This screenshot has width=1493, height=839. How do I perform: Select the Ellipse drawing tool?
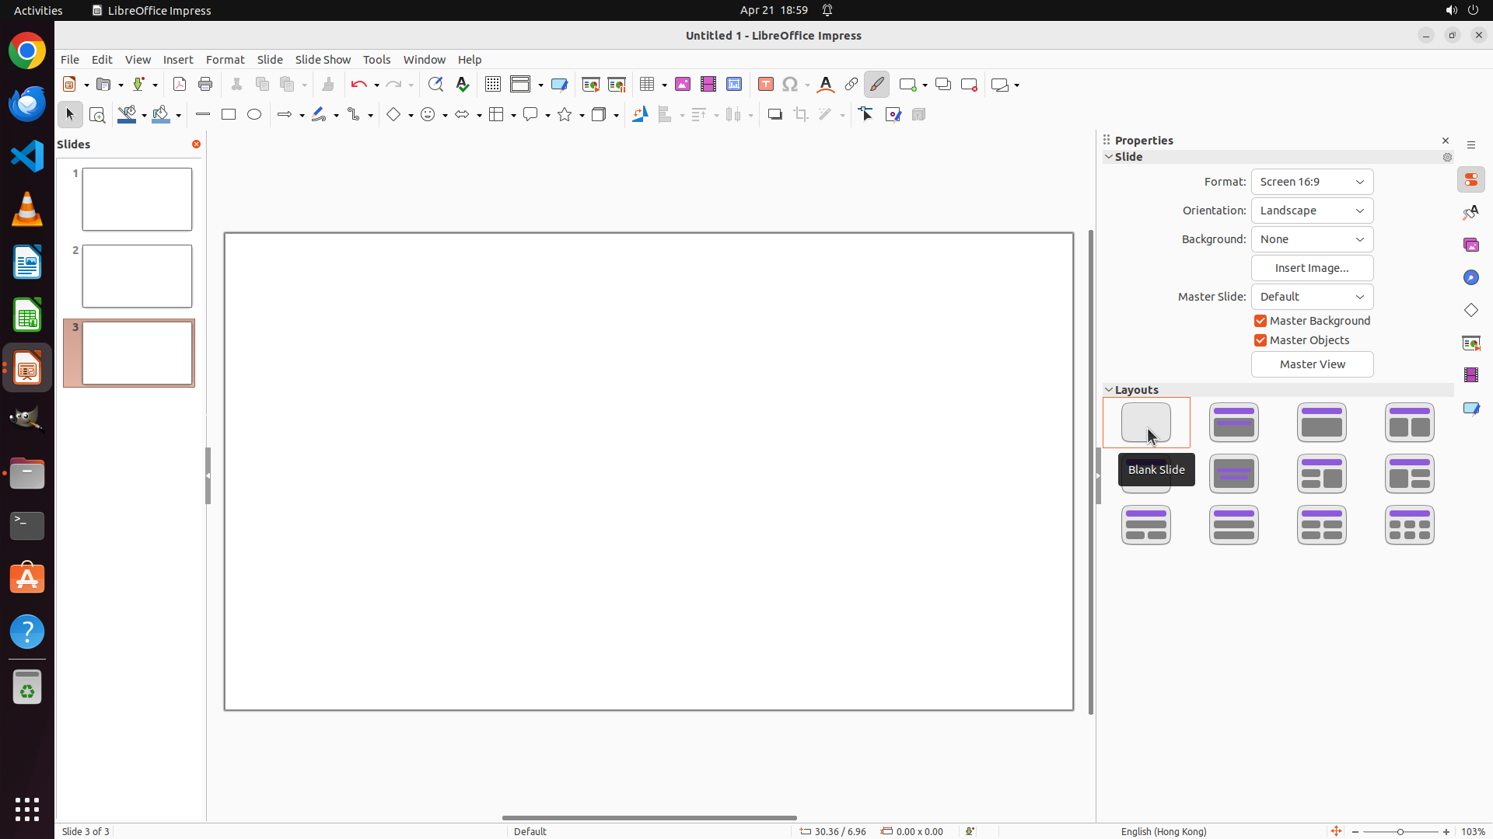254,115
